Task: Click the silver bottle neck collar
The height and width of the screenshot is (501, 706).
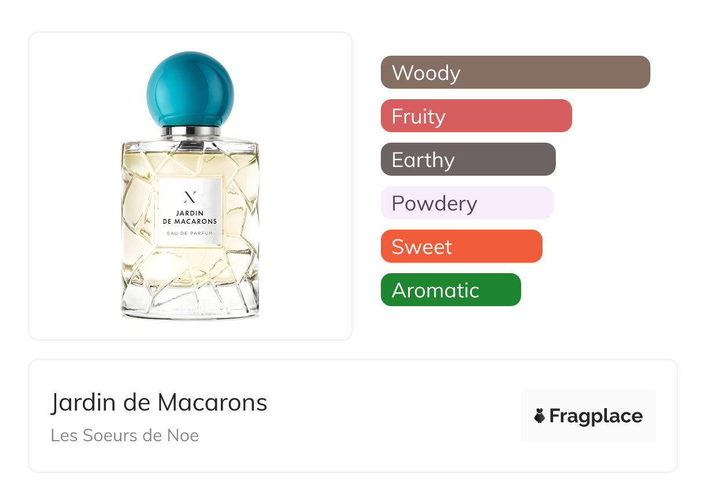Action: tap(190, 131)
